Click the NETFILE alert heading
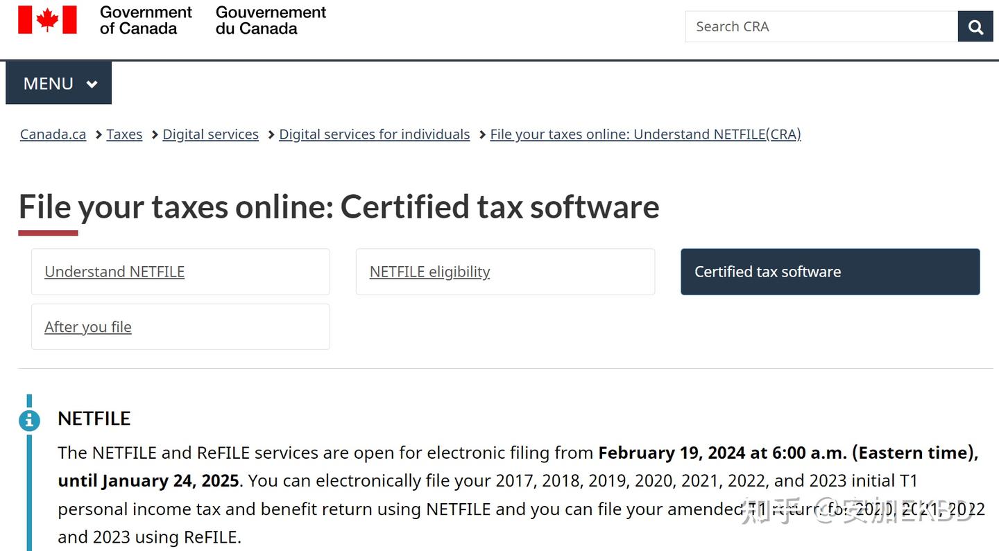This screenshot has width=999, height=551. (94, 419)
